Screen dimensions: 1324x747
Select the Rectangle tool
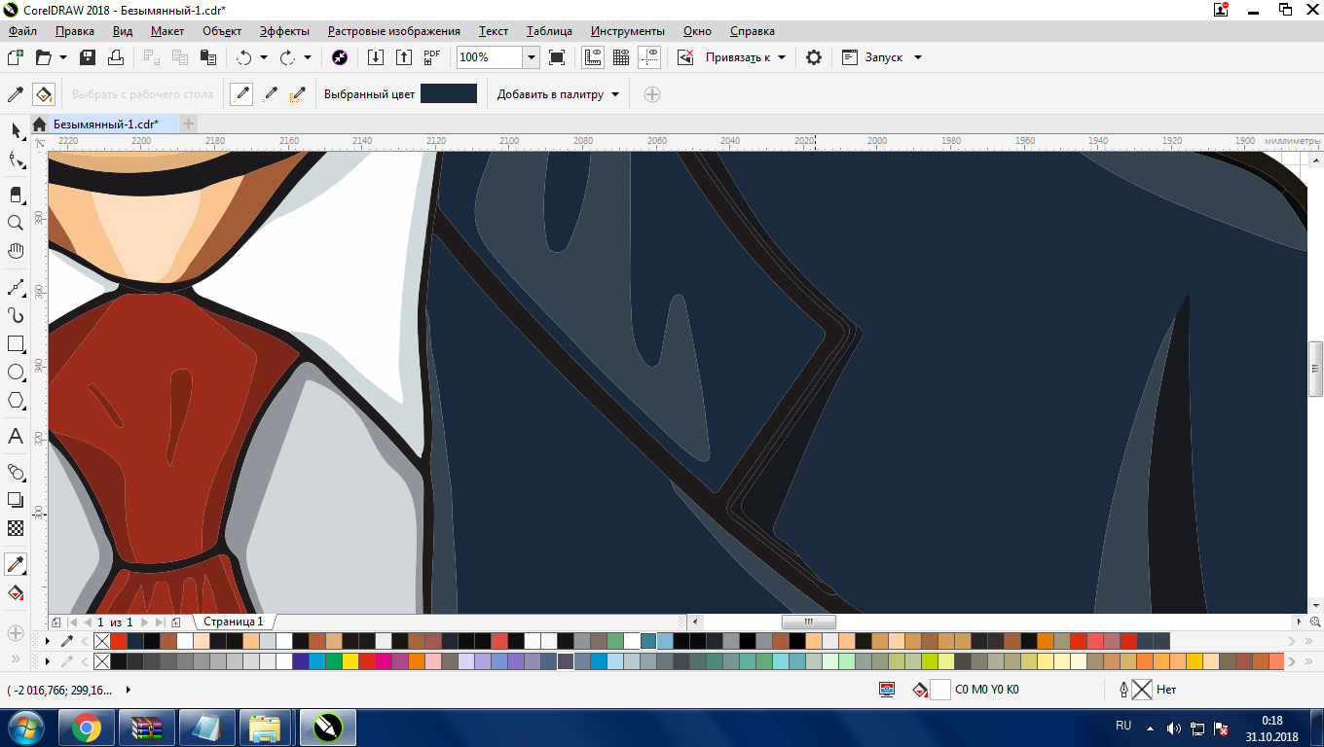point(16,344)
